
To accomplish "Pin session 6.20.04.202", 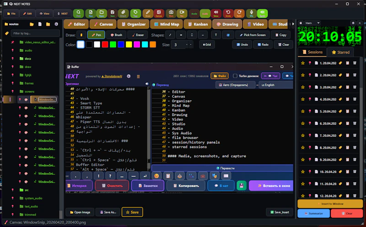I will point(310,123).
